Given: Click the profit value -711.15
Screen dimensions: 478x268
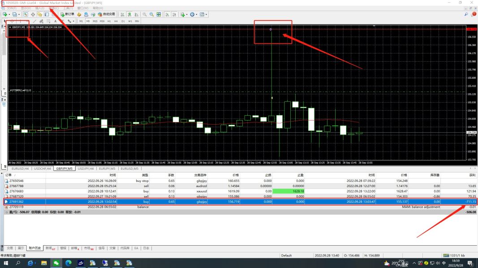Looking at the screenshot, I should tap(471, 201).
